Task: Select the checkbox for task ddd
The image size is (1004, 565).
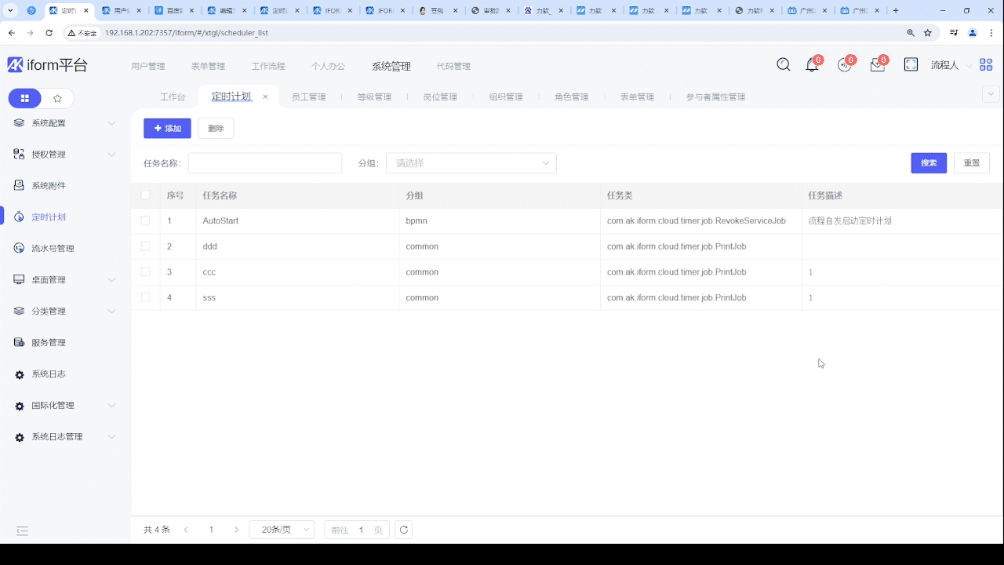Action: coord(145,246)
